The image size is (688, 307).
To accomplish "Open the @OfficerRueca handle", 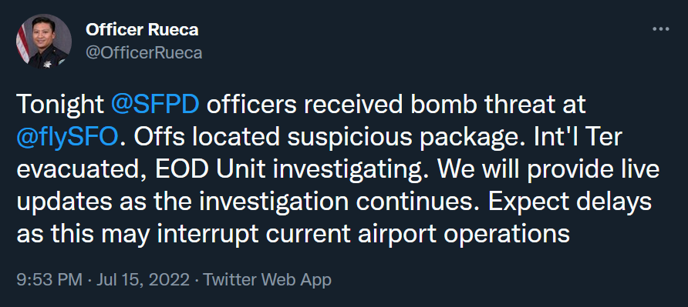I will [x=144, y=53].
